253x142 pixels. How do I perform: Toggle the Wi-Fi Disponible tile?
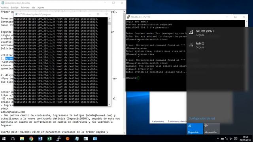(195, 129)
